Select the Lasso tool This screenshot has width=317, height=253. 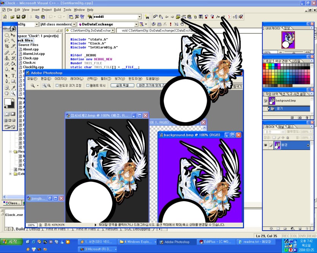7,41
